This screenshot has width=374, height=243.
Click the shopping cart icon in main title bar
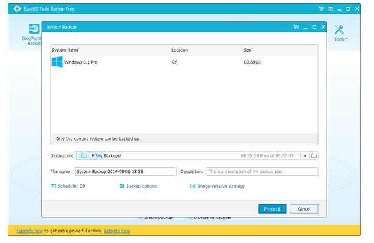(322, 9)
